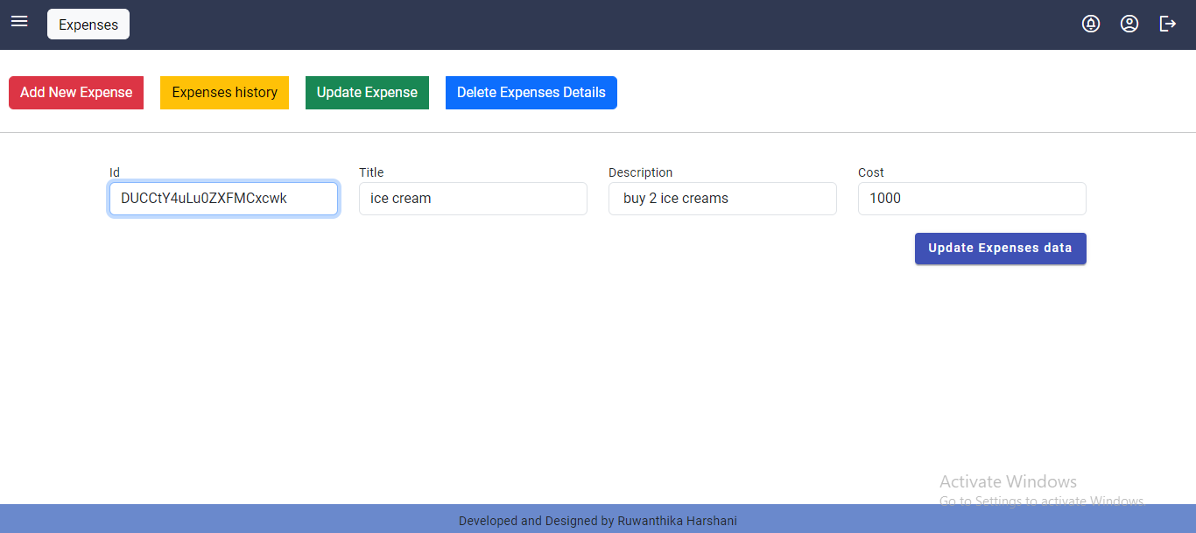
Task: Click the Cost label
Action: point(871,172)
